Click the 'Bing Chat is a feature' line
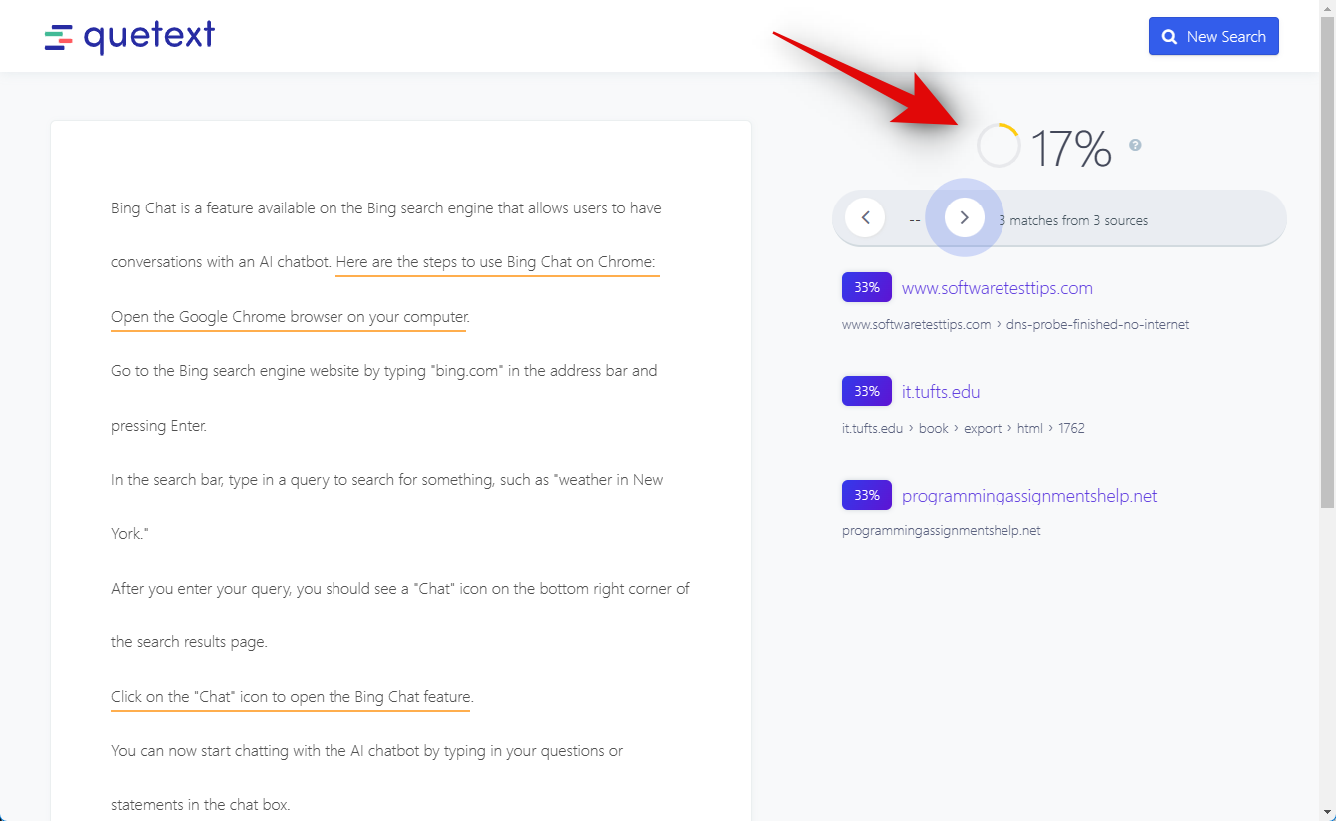 pos(386,208)
